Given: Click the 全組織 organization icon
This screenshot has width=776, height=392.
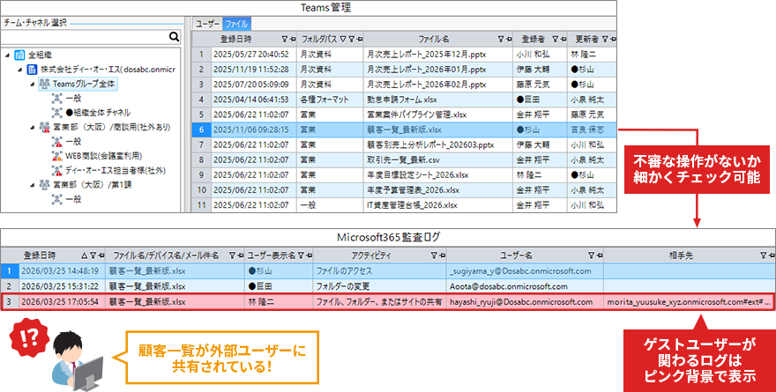Looking at the screenshot, I should point(19,55).
